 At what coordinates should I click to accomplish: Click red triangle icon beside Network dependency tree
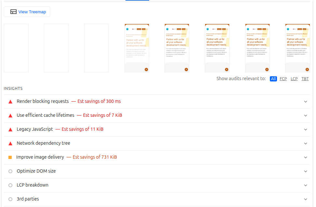[x=10, y=143]
